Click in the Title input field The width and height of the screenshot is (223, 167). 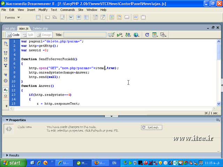pyautogui.click(x=85, y=35)
